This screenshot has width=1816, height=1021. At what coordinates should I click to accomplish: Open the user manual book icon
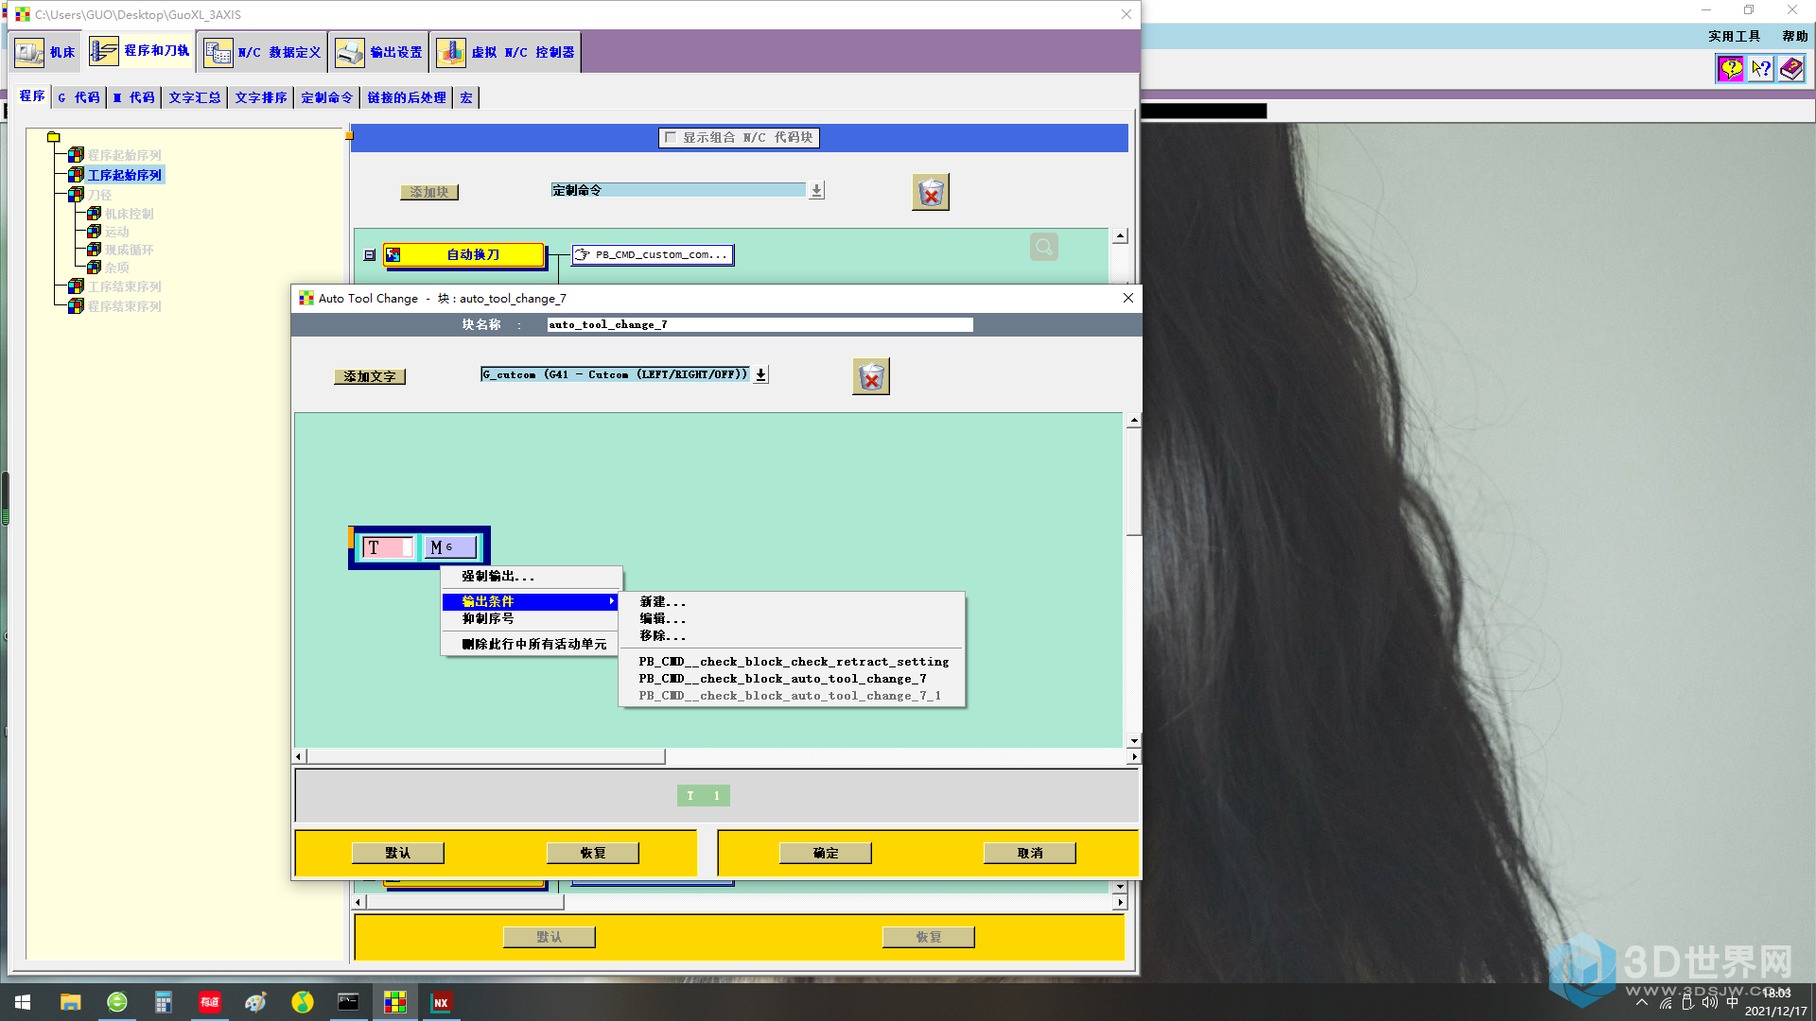pos(1790,68)
